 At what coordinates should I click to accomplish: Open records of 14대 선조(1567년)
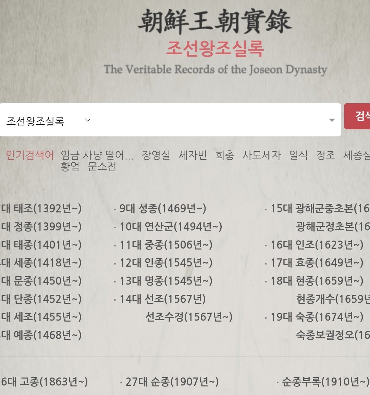[x=162, y=299]
